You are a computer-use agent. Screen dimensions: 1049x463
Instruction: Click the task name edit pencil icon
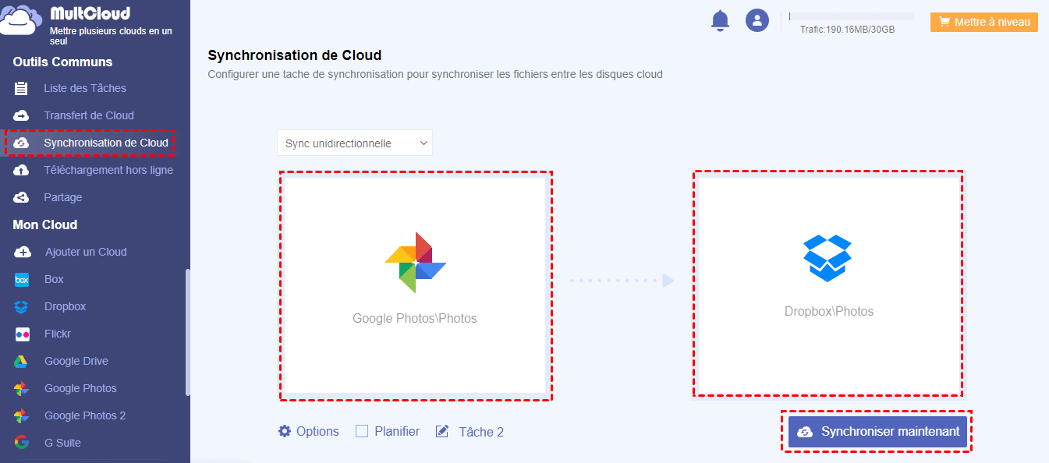click(x=442, y=431)
